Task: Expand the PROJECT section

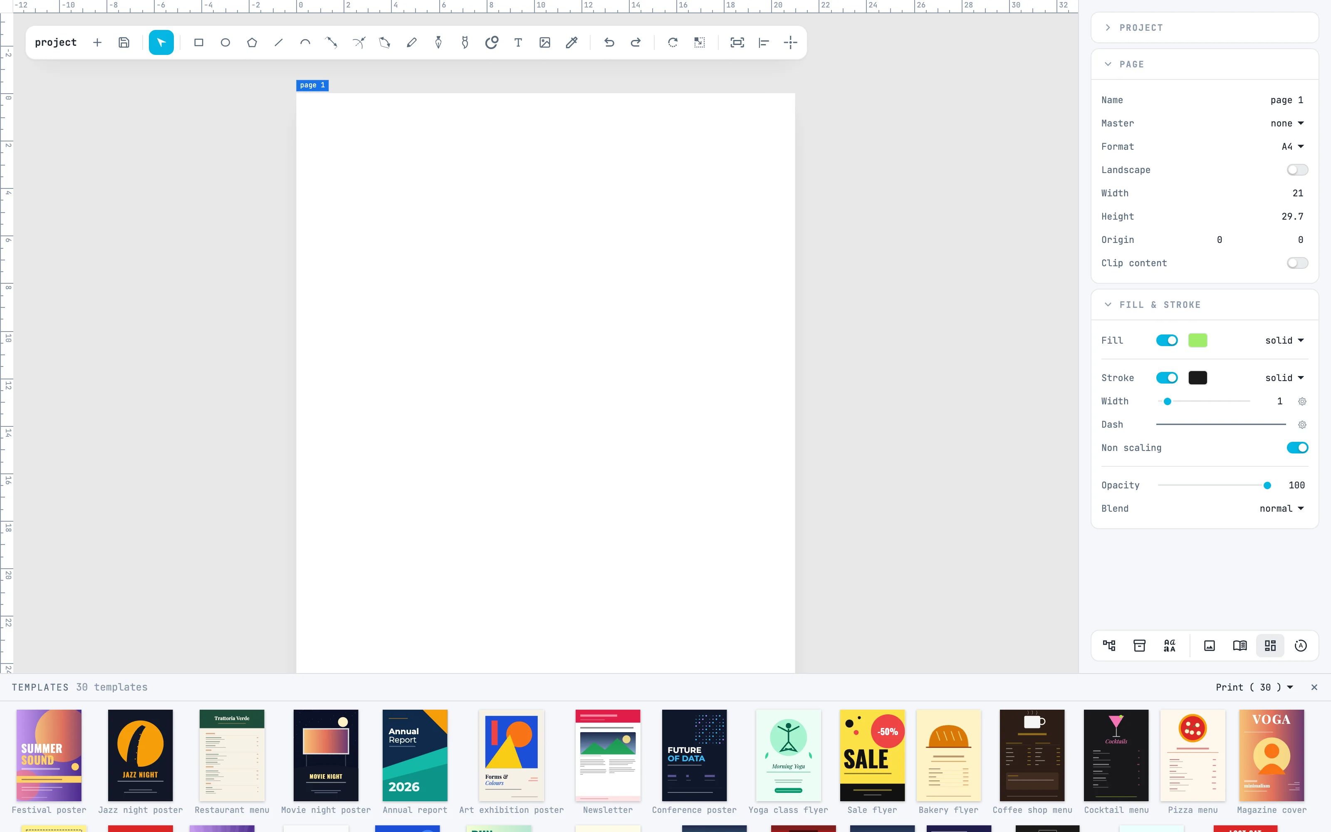Action: [1205, 27]
